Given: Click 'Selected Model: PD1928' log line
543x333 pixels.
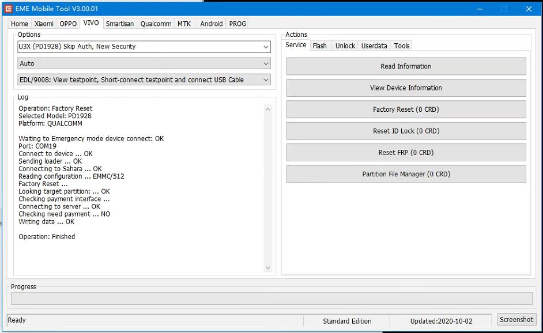Looking at the screenshot, I should tap(55, 116).
